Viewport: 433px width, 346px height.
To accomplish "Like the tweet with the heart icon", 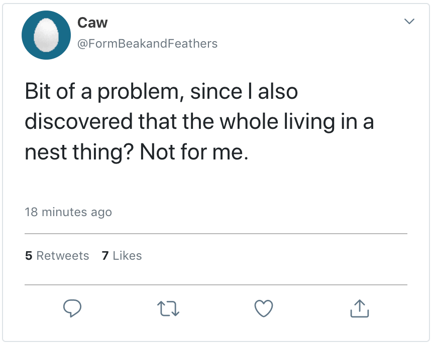I will coord(264,308).
